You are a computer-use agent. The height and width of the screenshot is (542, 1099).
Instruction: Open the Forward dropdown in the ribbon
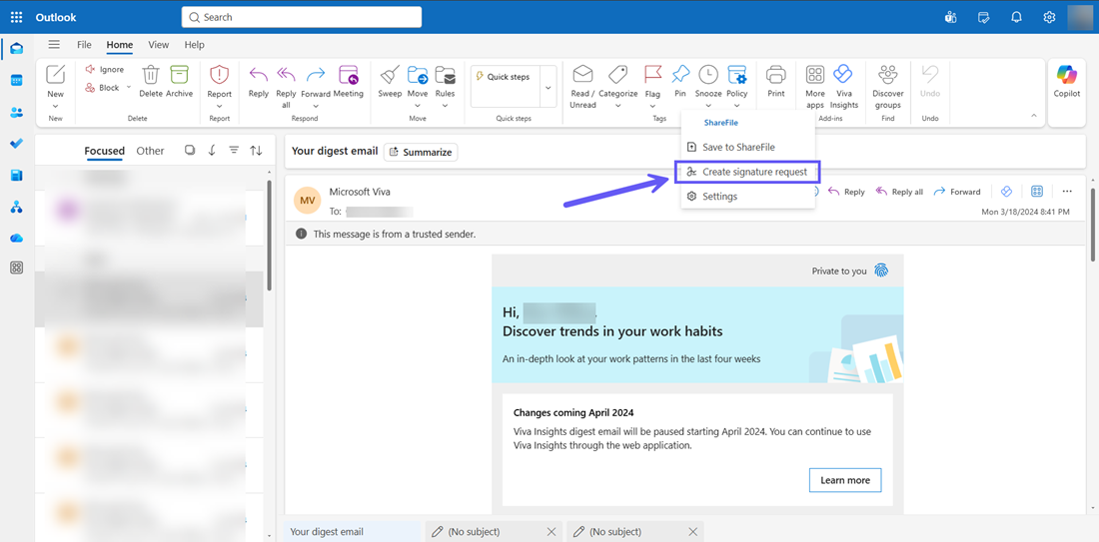[316, 105]
